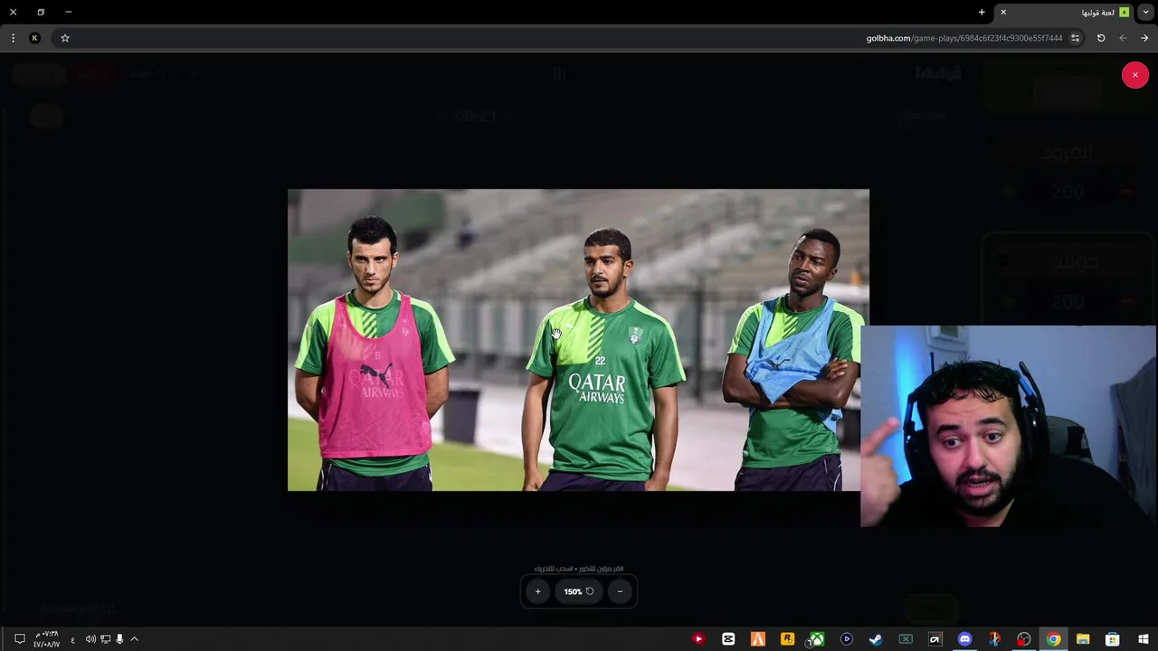Open network status icon in system tray

[x=105, y=639]
